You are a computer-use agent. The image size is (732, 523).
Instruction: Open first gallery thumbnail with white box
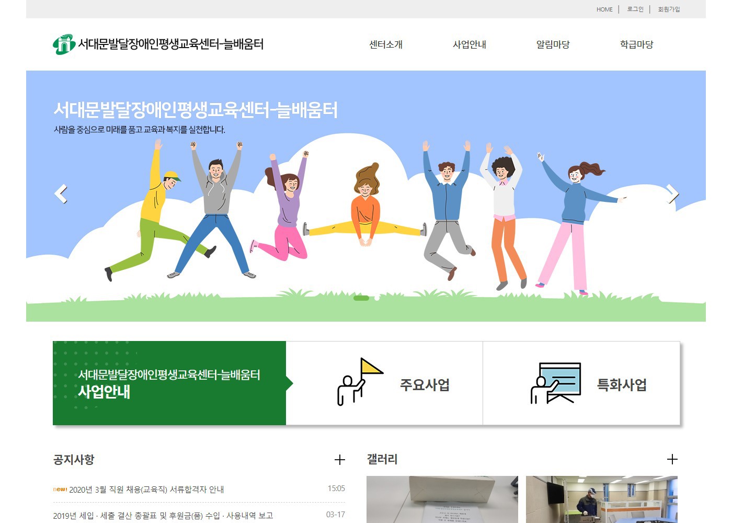coord(442,499)
